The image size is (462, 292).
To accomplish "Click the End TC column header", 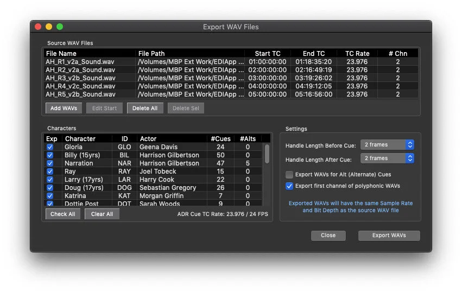I will 314,54.
